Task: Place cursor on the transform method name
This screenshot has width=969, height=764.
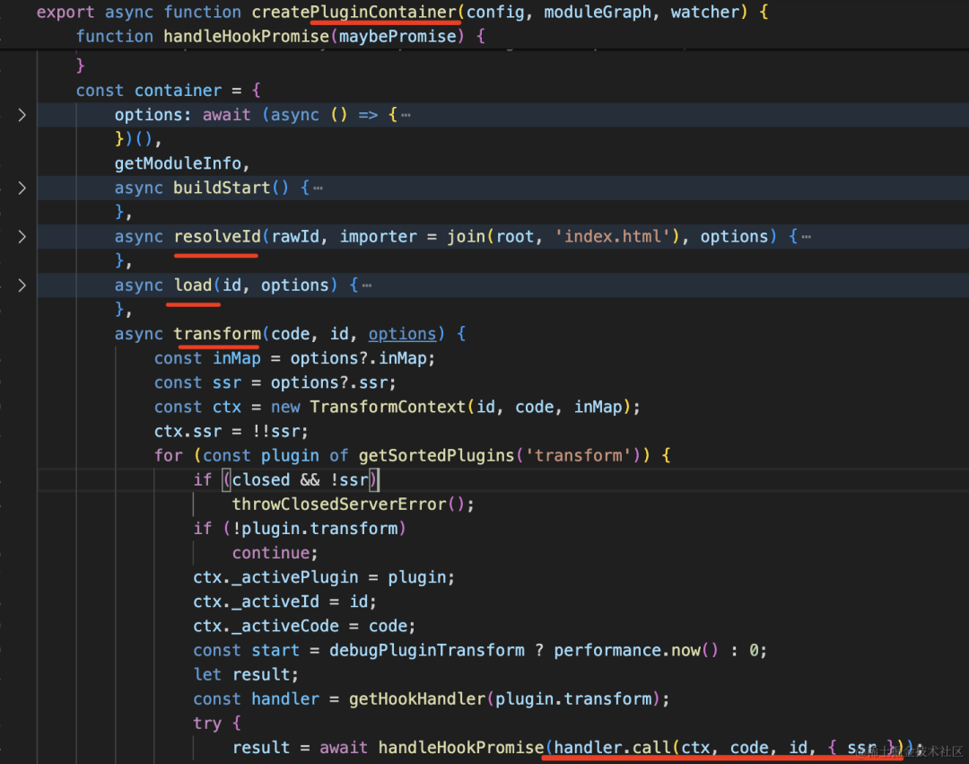Action: [x=217, y=334]
